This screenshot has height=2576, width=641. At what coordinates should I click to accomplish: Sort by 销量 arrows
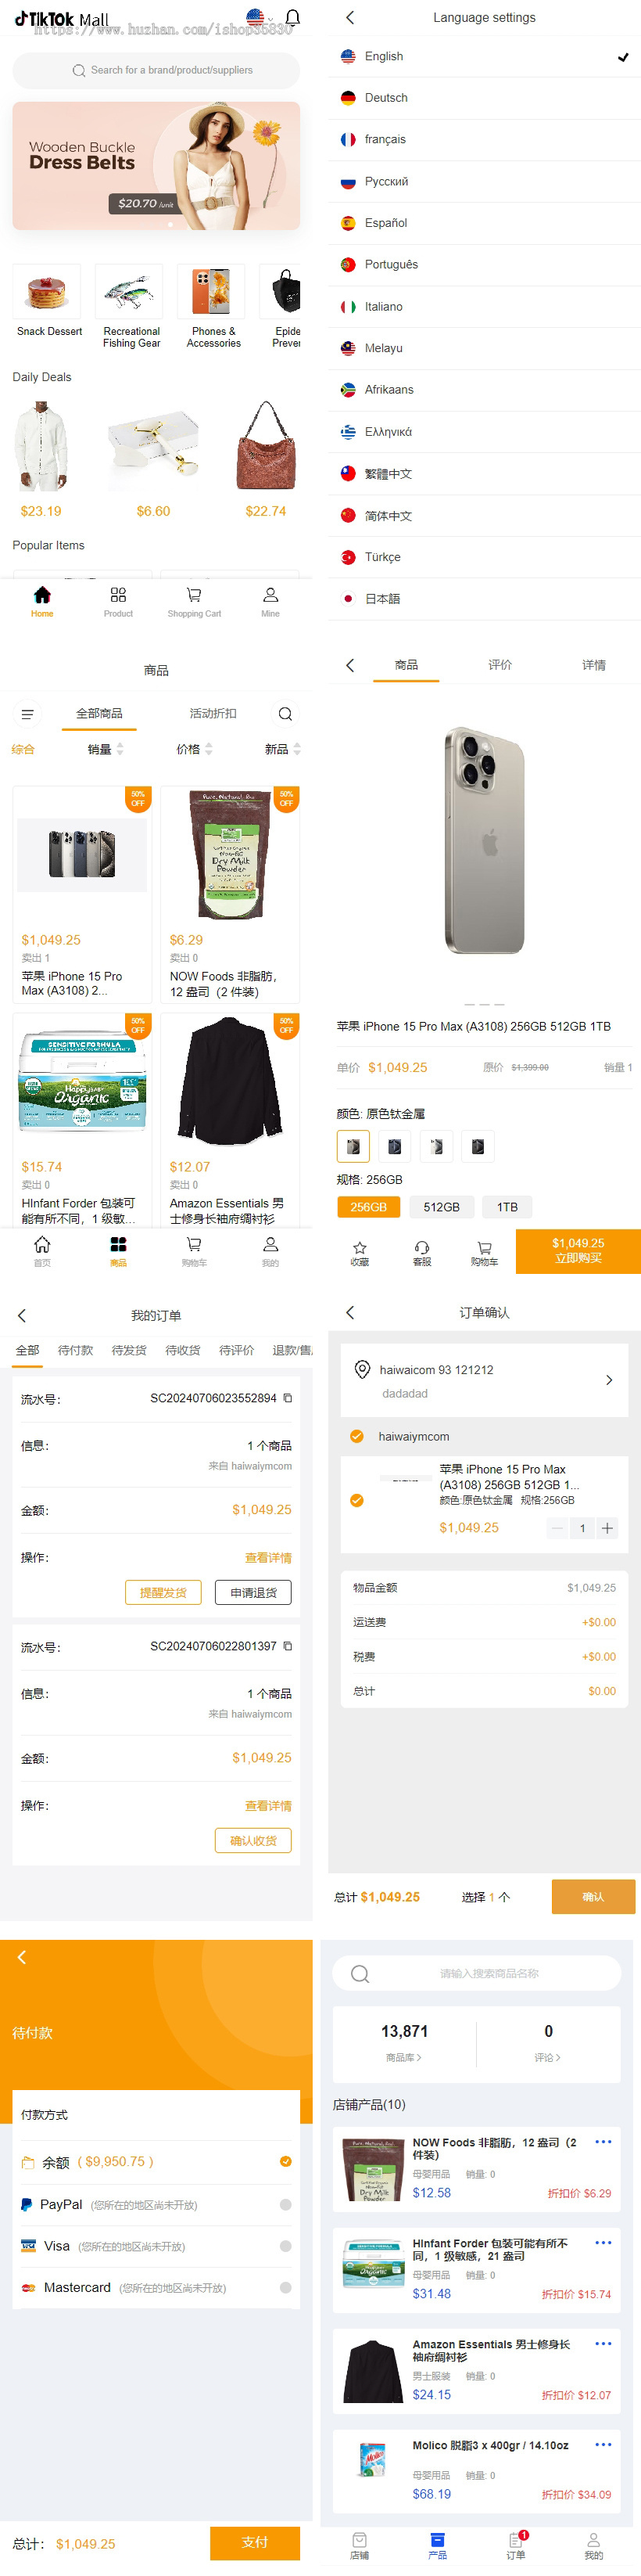click(x=120, y=749)
